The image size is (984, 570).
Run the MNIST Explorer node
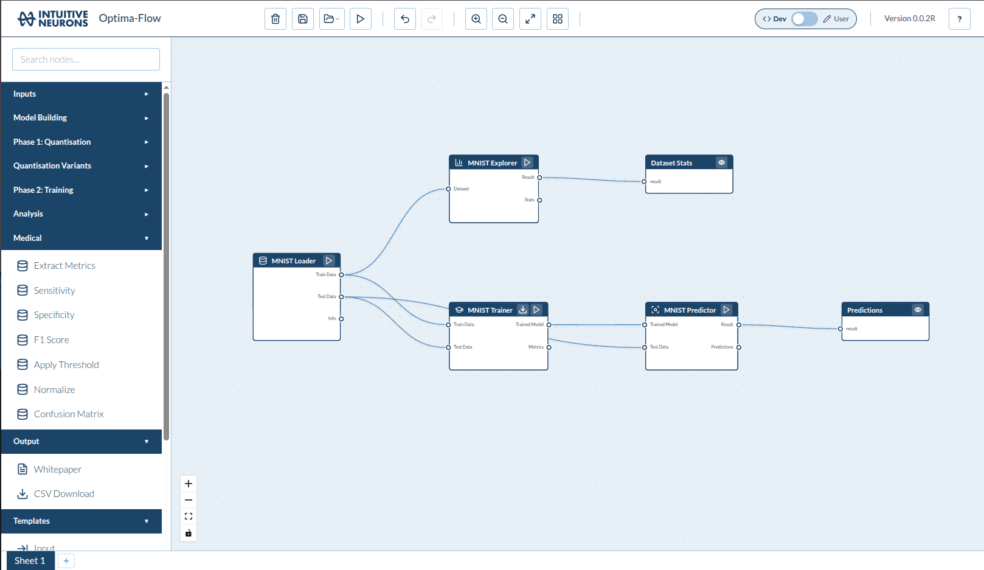(x=527, y=162)
